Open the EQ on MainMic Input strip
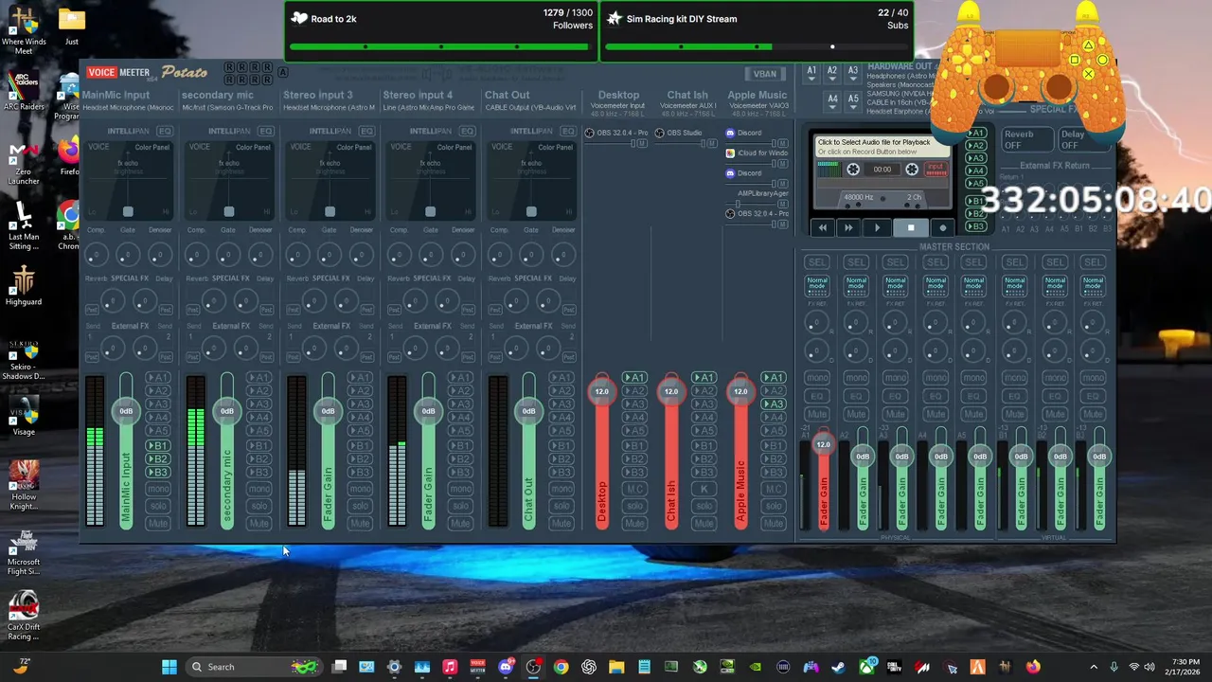This screenshot has height=682, width=1212. [166, 131]
